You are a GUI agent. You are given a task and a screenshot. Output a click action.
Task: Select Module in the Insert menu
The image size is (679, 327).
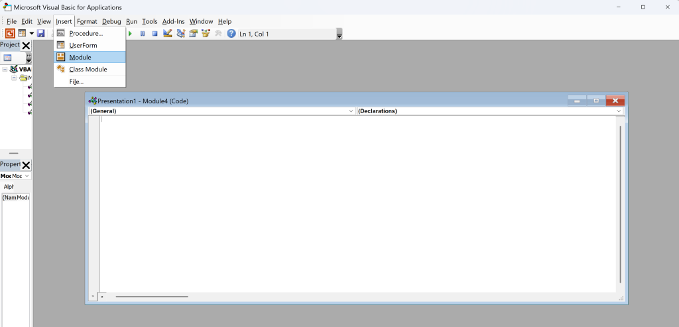click(90, 57)
